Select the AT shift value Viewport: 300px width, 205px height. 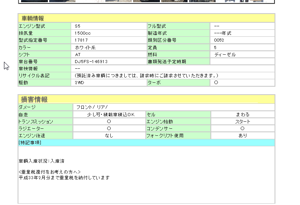(78, 54)
